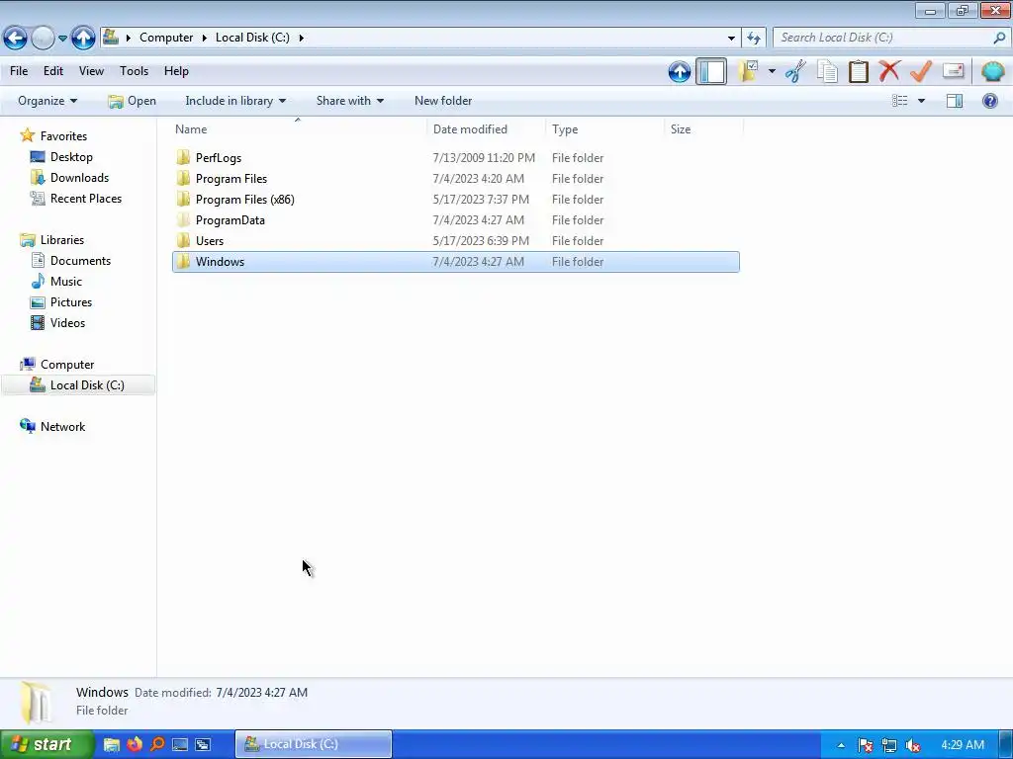Sort by the Name column header

pos(299,129)
